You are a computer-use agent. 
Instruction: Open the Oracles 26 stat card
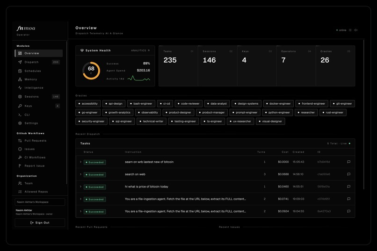click(335, 66)
